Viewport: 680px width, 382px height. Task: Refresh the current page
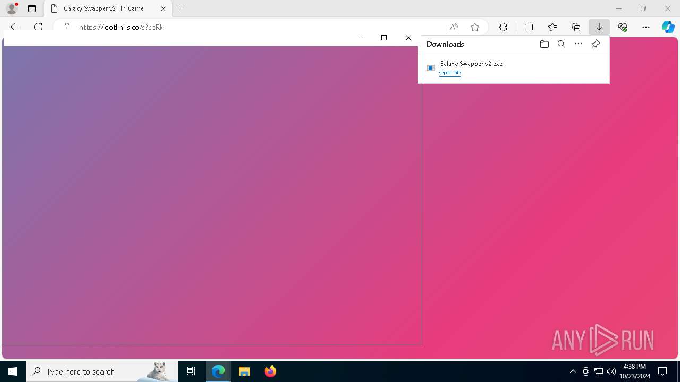point(38,27)
